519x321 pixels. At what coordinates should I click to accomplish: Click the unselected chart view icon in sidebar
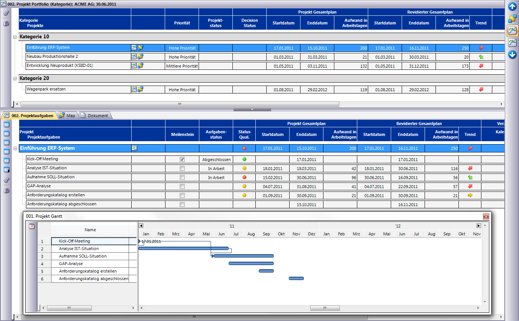point(512,43)
